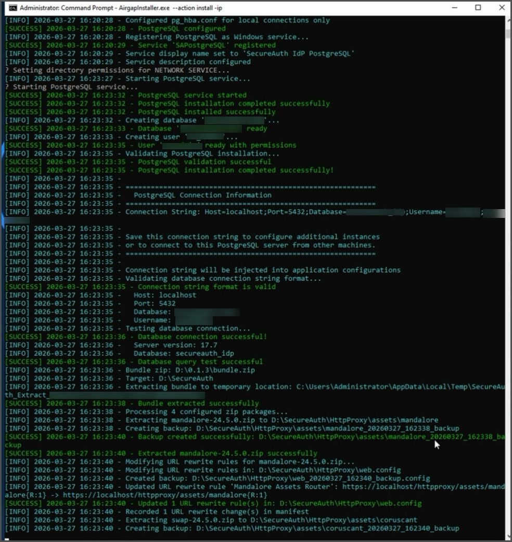The image size is (512, 542).
Task: Click line 'Setting directory permissions for NETWORK SERVICE...'
Action: pyautogui.click(x=117, y=70)
